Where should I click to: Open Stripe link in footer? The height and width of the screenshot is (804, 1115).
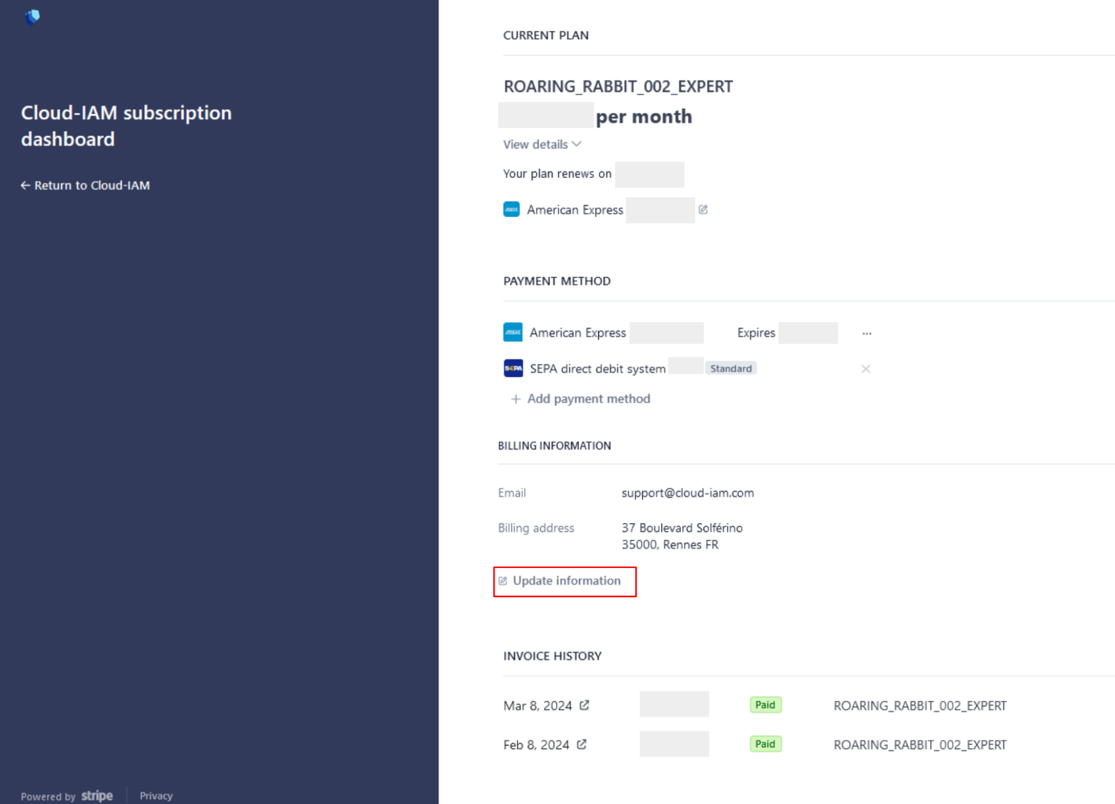point(97,796)
